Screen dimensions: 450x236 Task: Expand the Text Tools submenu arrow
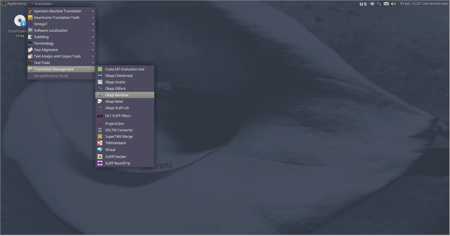pyautogui.click(x=93, y=63)
